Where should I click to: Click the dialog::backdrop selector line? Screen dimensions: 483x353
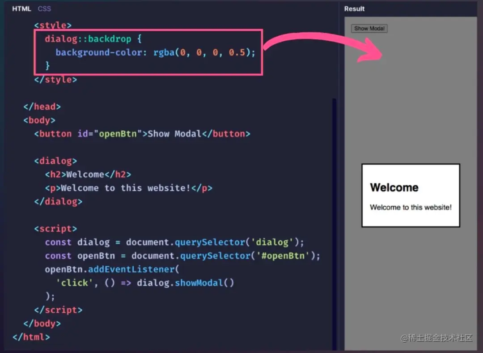(93, 39)
